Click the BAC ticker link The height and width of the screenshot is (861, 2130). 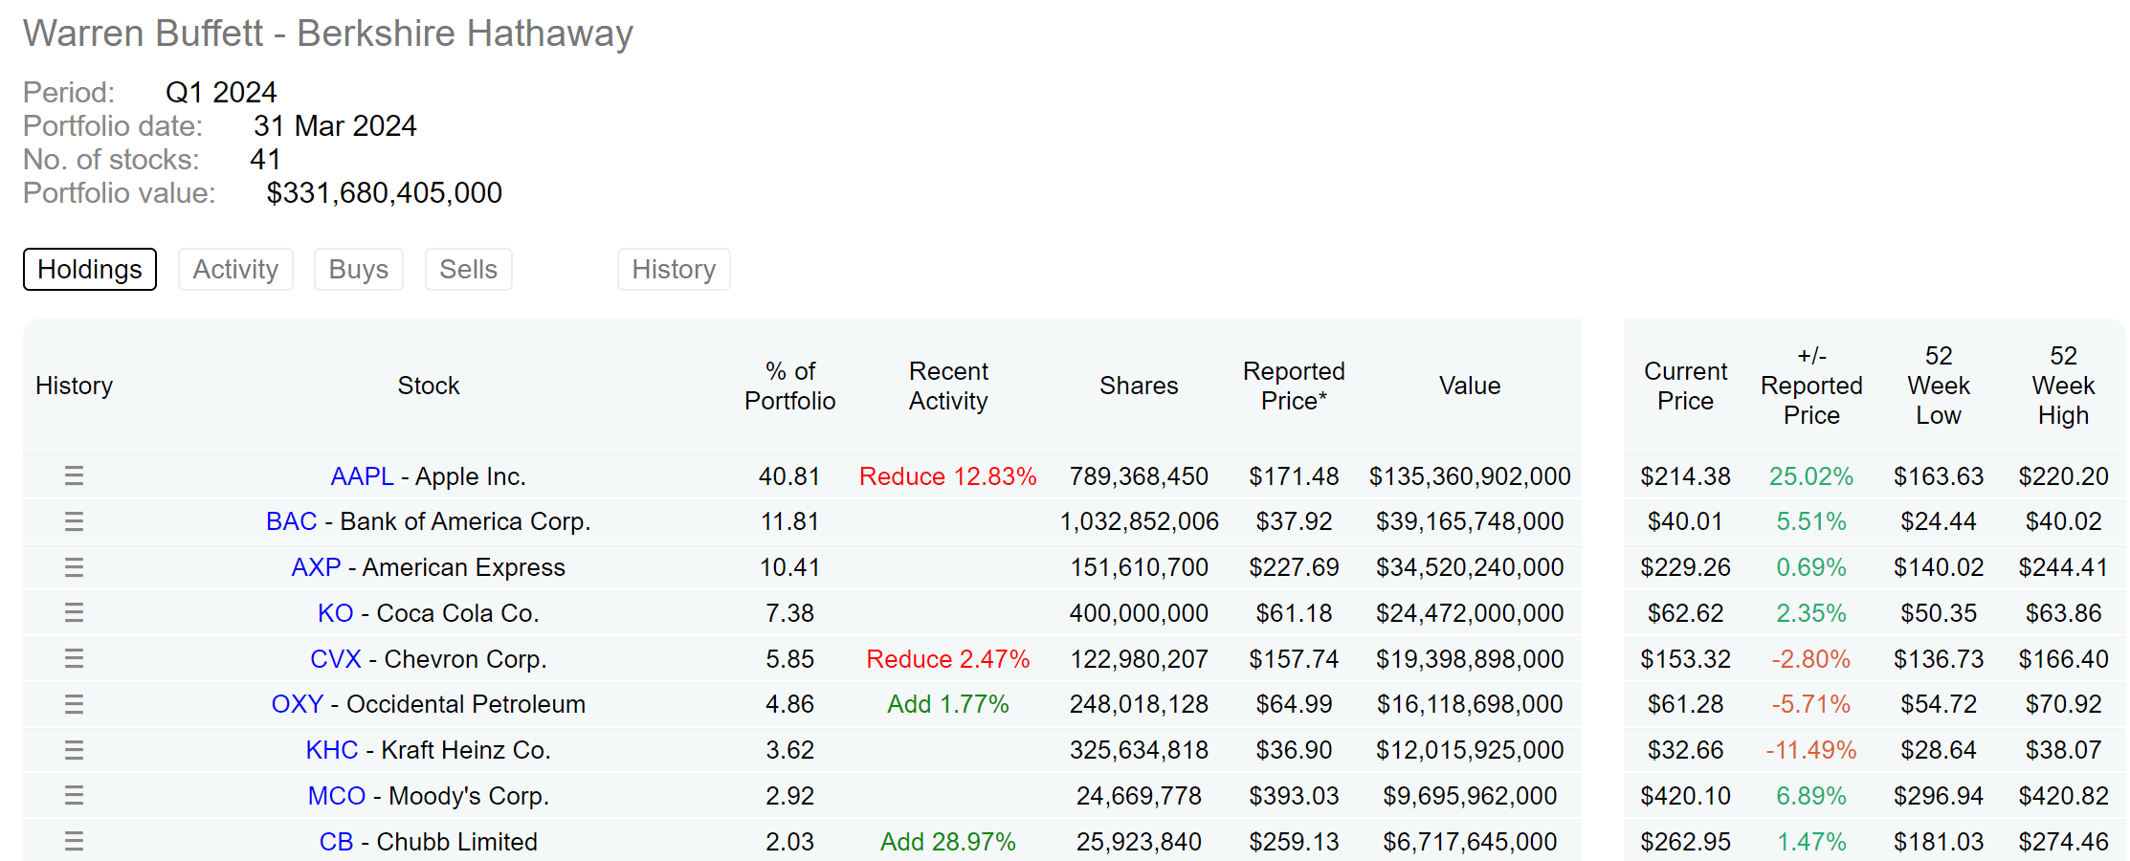[x=293, y=521]
